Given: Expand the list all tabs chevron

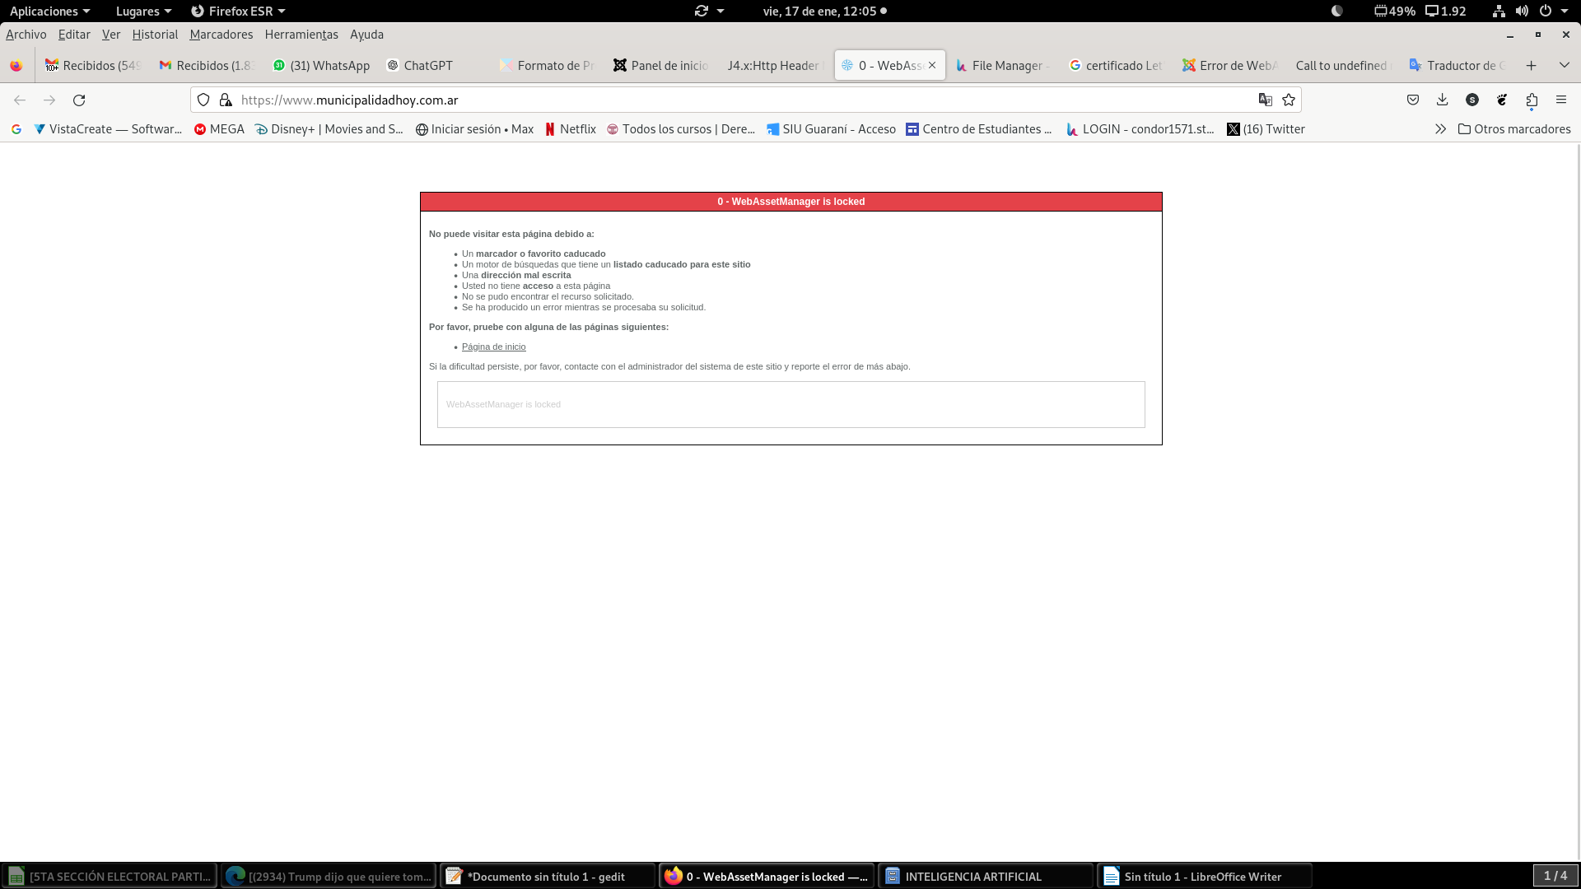Looking at the screenshot, I should click(x=1565, y=65).
